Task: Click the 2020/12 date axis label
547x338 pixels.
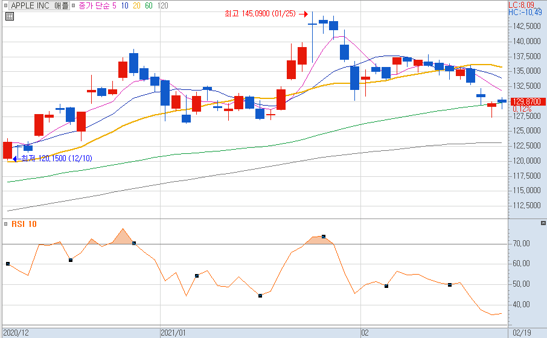Action: pos(16,333)
